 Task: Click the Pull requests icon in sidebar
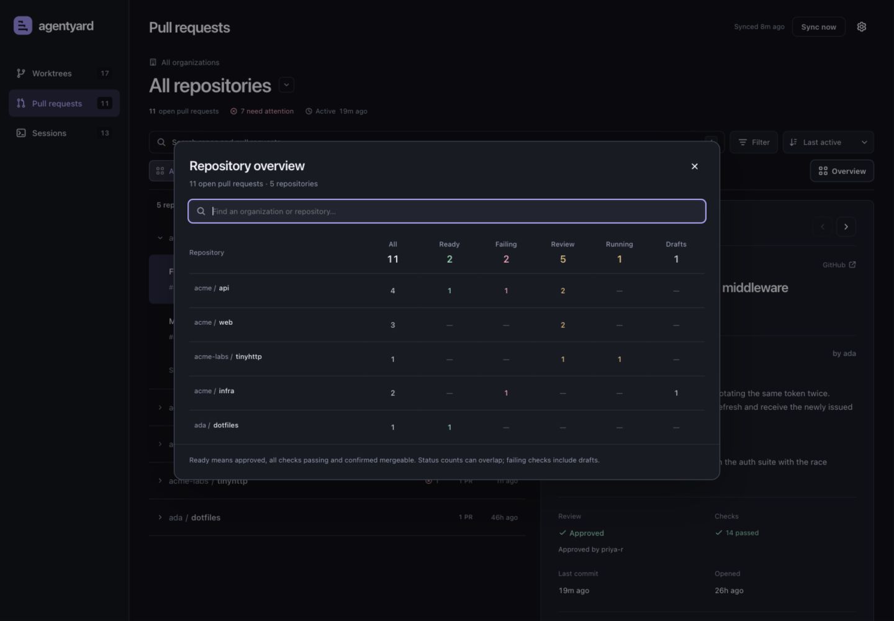[x=21, y=103]
